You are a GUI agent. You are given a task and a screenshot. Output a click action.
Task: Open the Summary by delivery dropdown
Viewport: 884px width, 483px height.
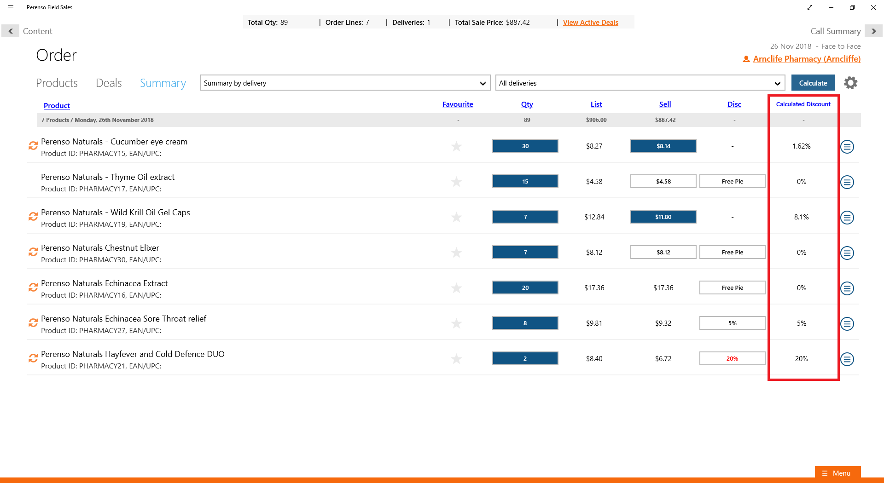(345, 83)
